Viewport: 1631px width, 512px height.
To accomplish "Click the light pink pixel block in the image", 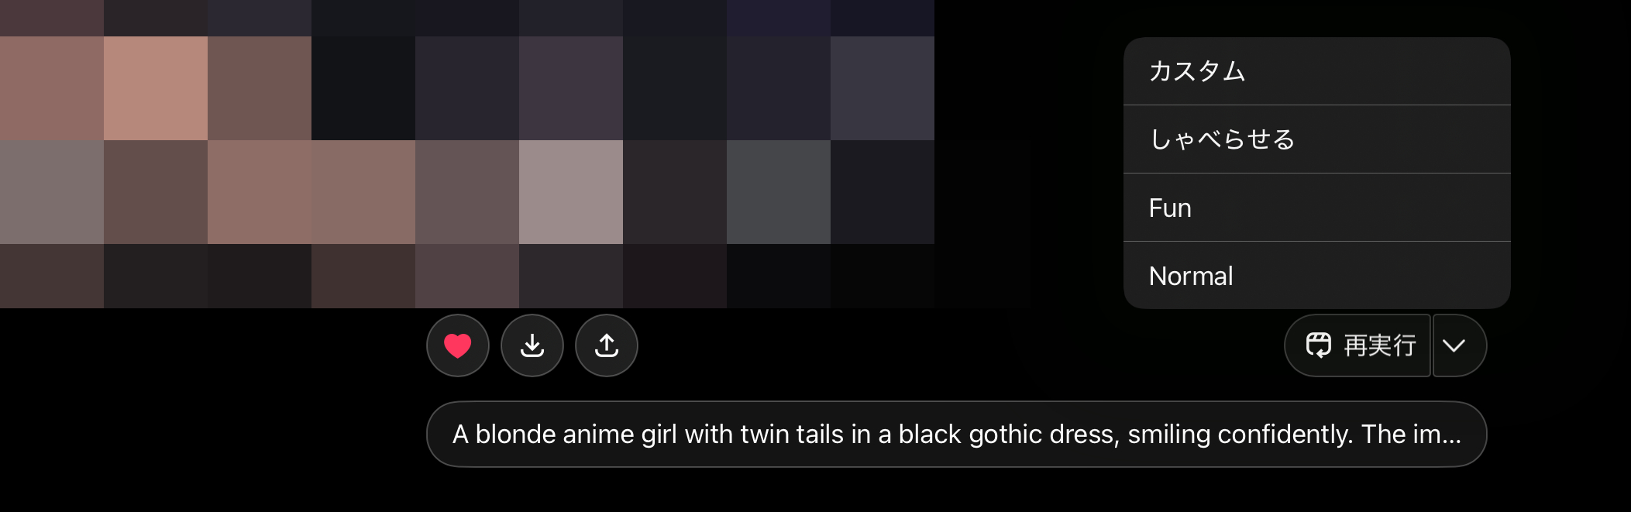I will tap(156, 88).
